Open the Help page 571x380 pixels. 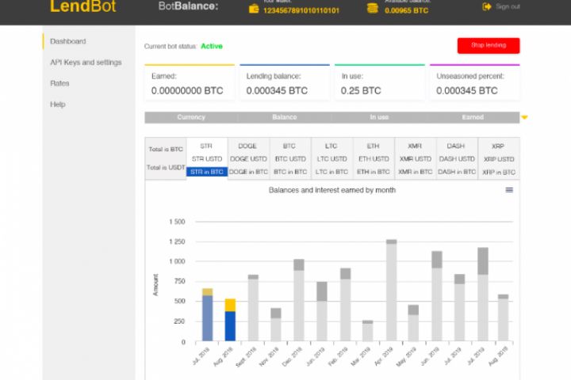58,104
